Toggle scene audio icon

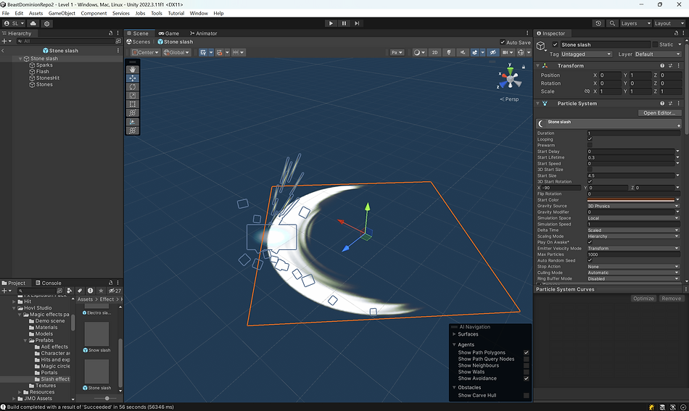[462, 52]
